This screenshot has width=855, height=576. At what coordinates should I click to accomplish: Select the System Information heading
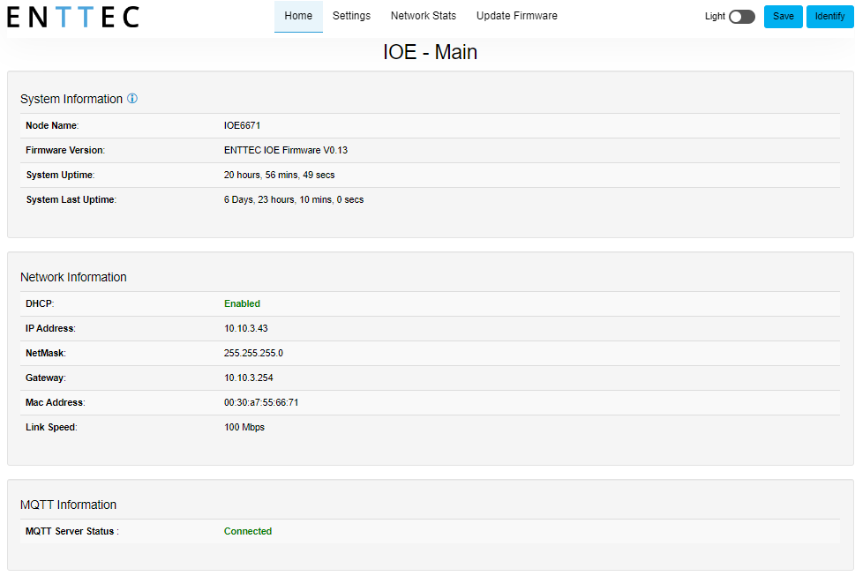point(71,99)
